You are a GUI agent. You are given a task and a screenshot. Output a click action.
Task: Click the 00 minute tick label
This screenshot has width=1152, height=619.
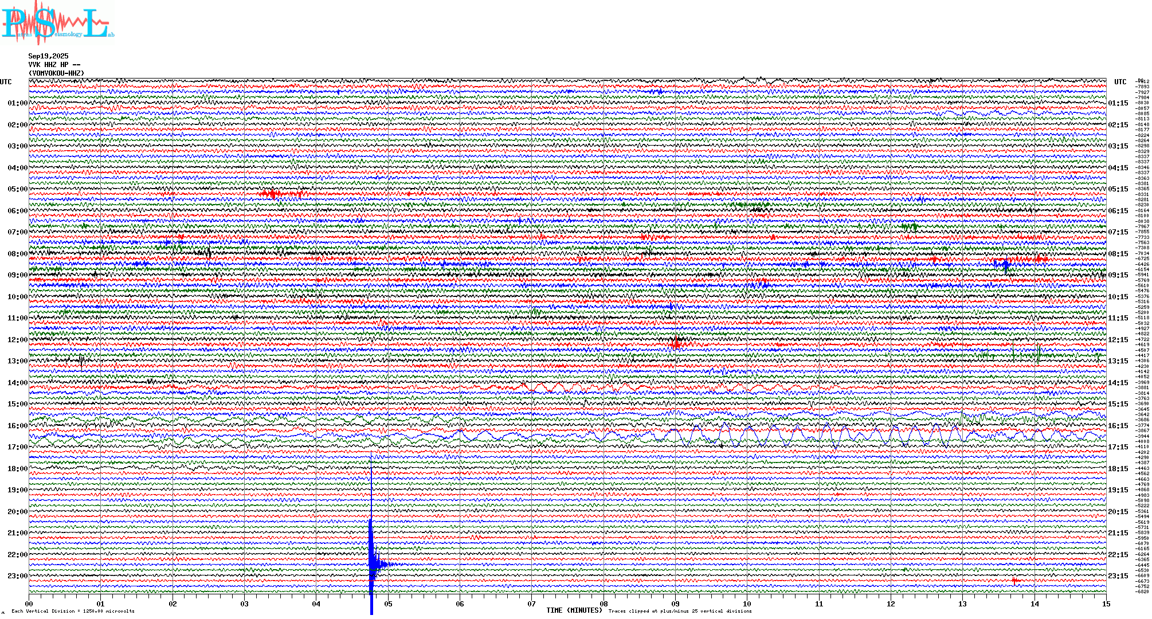pos(29,604)
